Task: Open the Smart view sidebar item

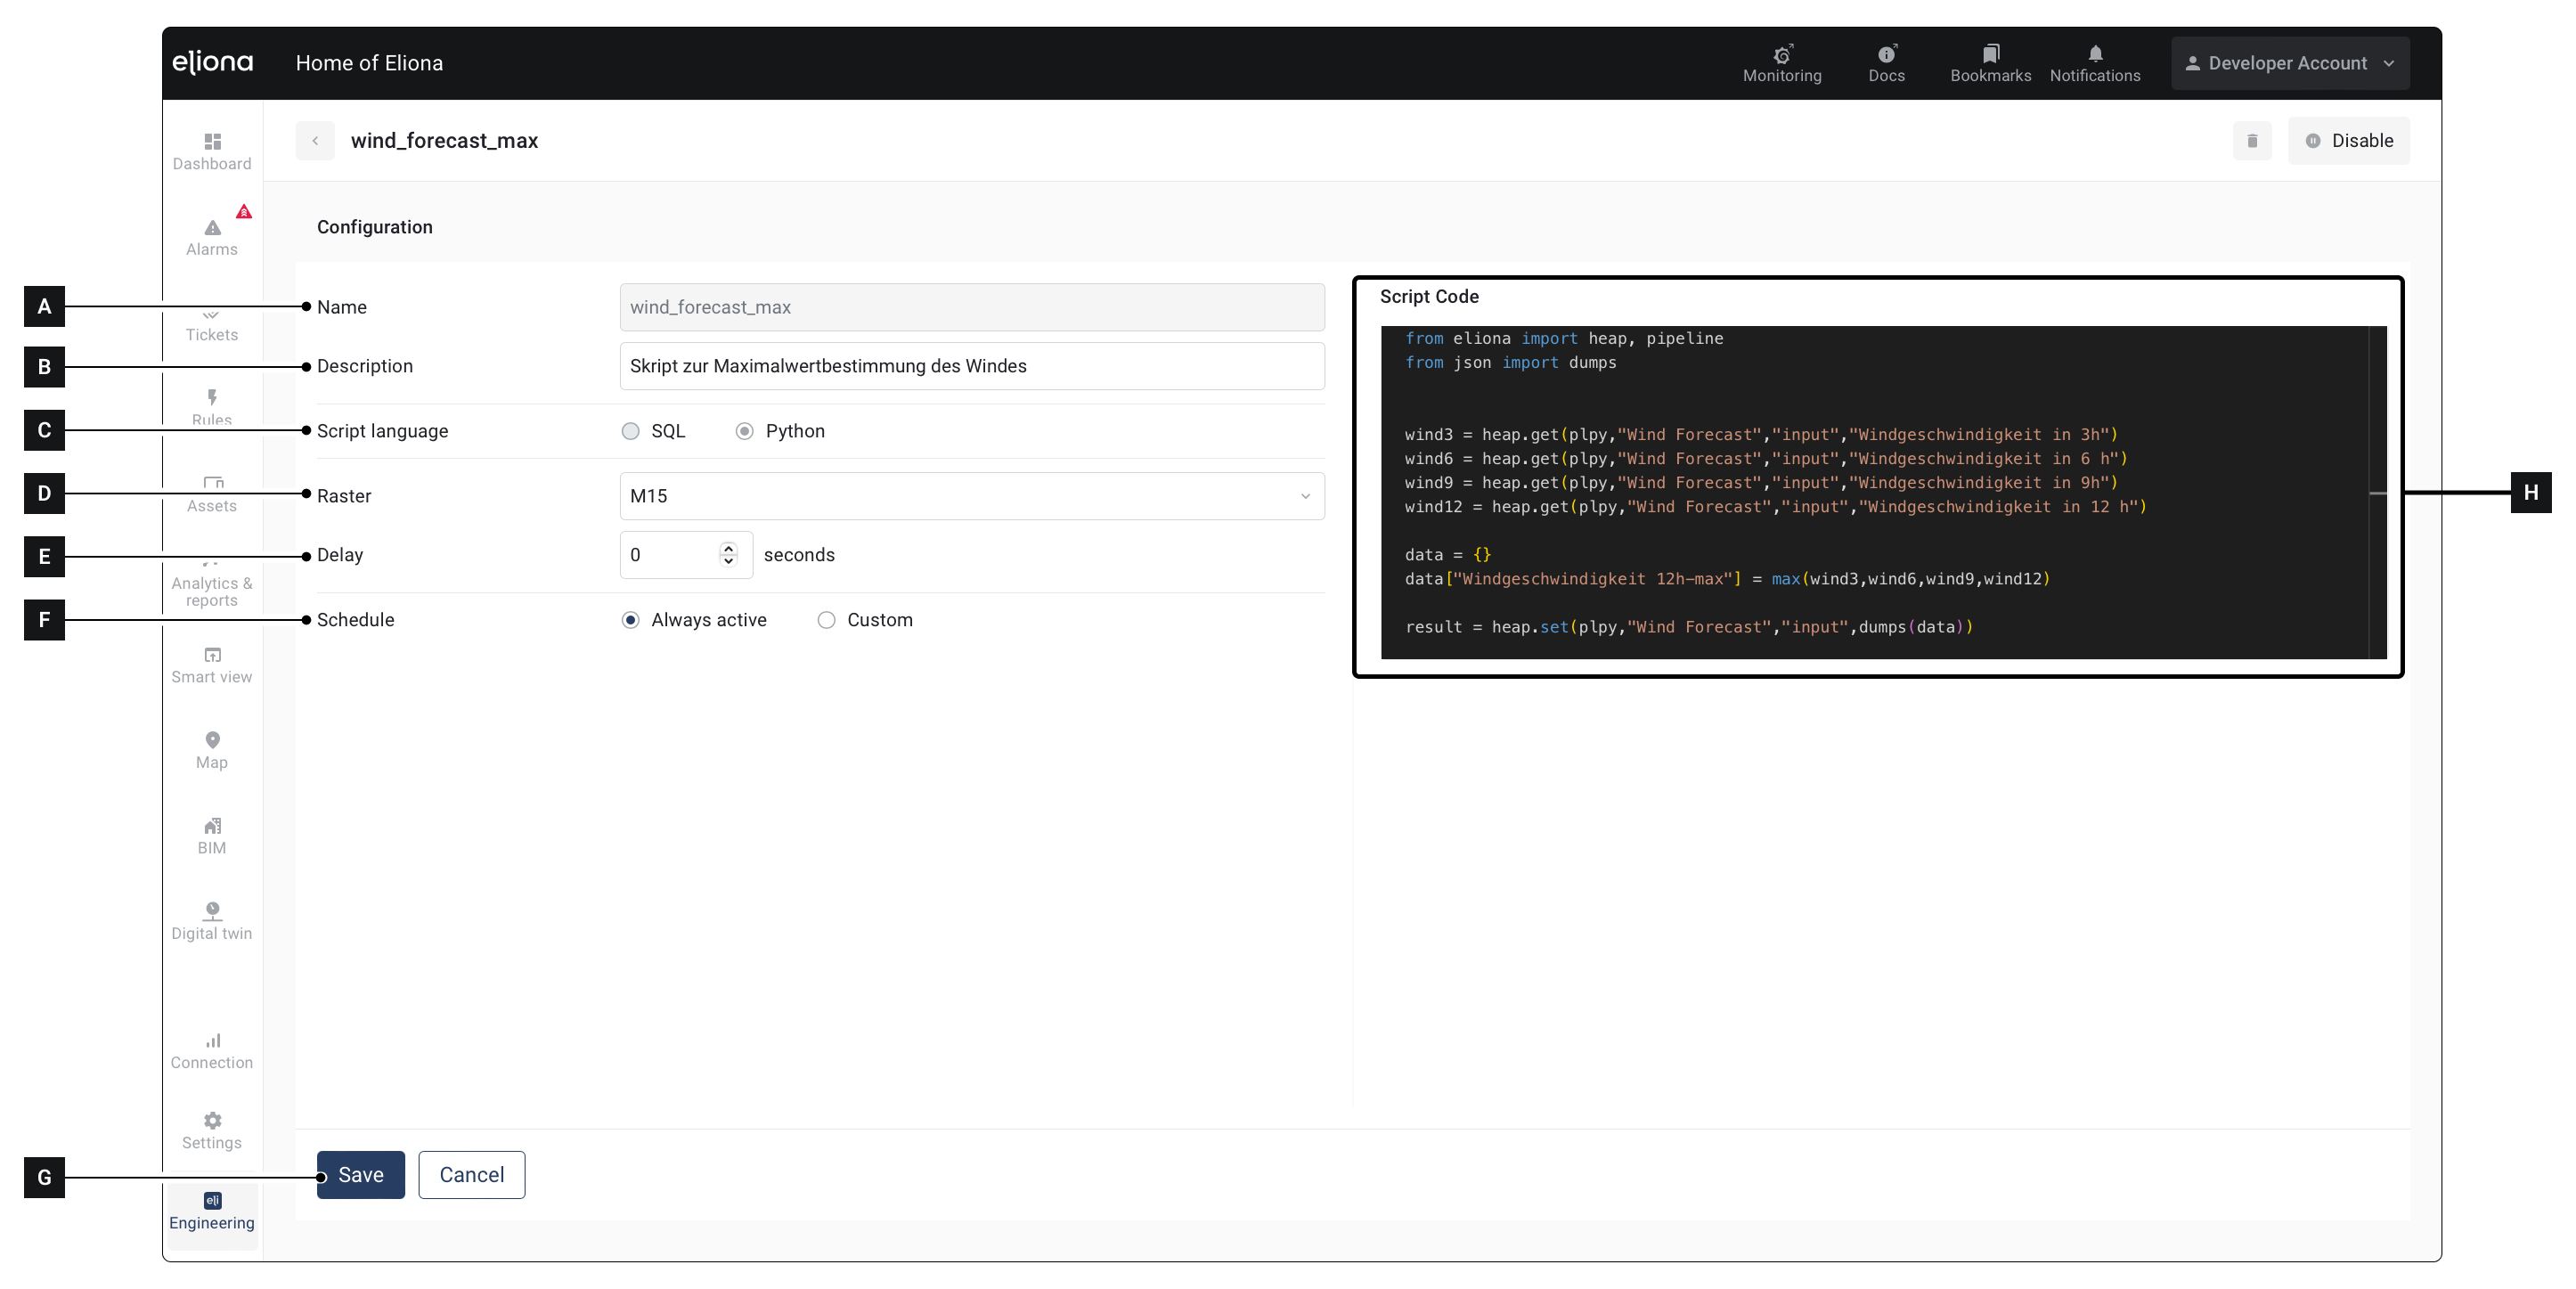Action: pos(212,665)
